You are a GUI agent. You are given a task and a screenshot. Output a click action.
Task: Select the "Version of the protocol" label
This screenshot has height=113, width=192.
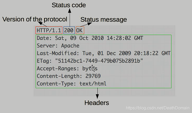[35, 19]
